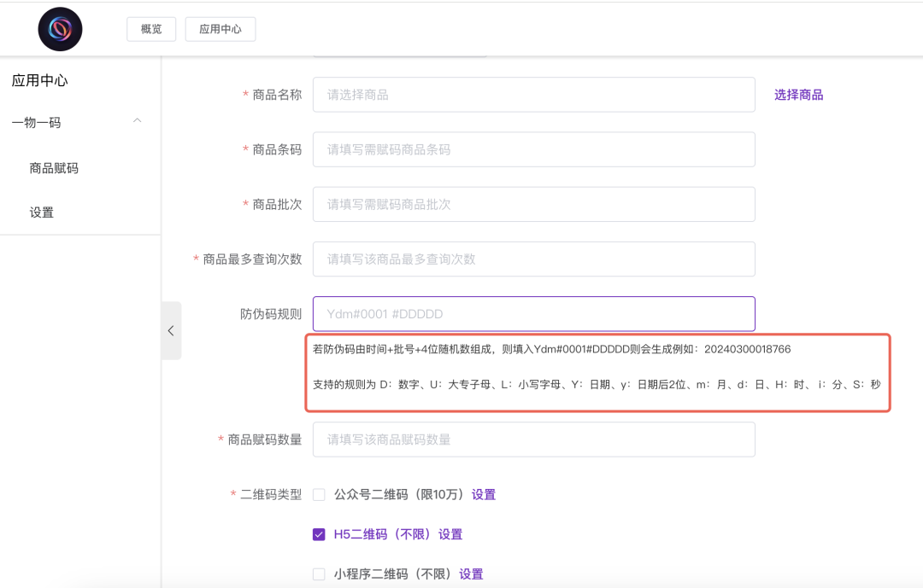Click the 商品赋码数量 input field
The image size is (923, 588).
tap(533, 440)
